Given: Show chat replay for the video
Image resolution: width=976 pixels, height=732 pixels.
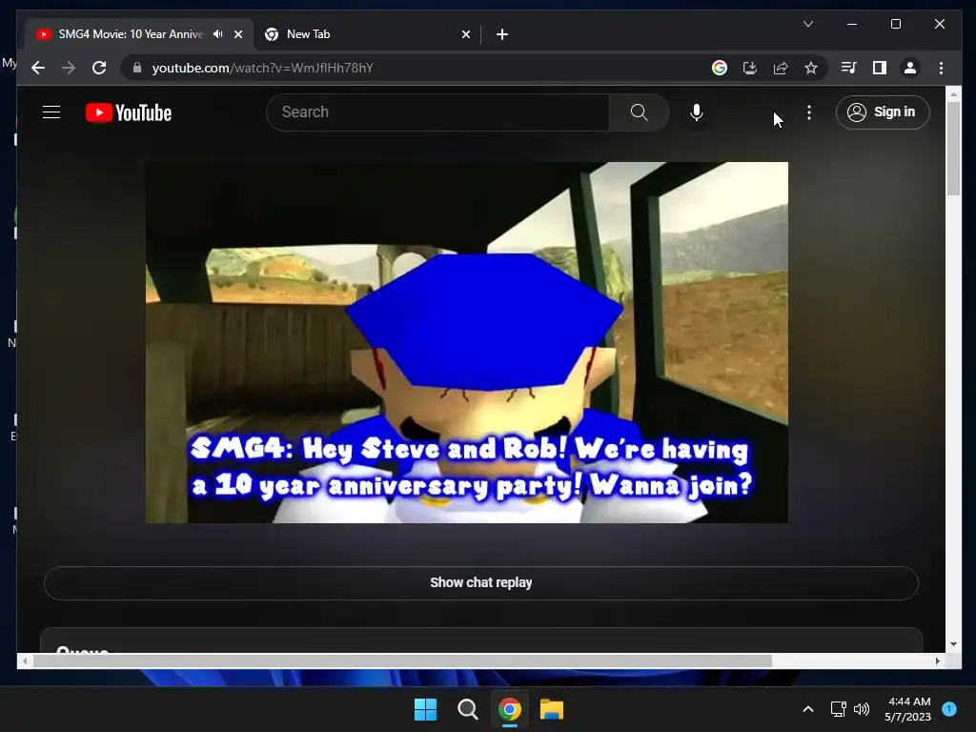Looking at the screenshot, I should 480,582.
